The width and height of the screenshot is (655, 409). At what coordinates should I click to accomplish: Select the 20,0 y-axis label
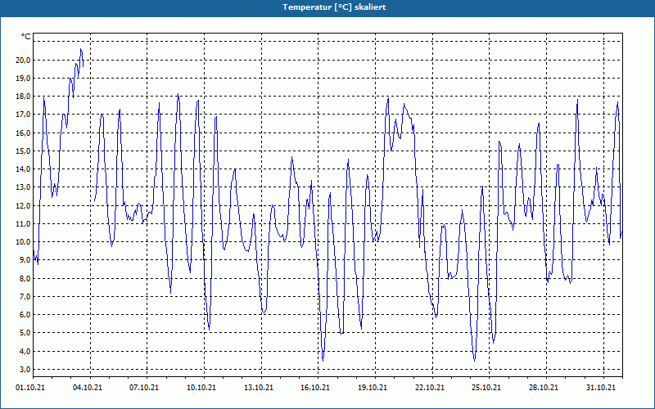(x=23, y=60)
